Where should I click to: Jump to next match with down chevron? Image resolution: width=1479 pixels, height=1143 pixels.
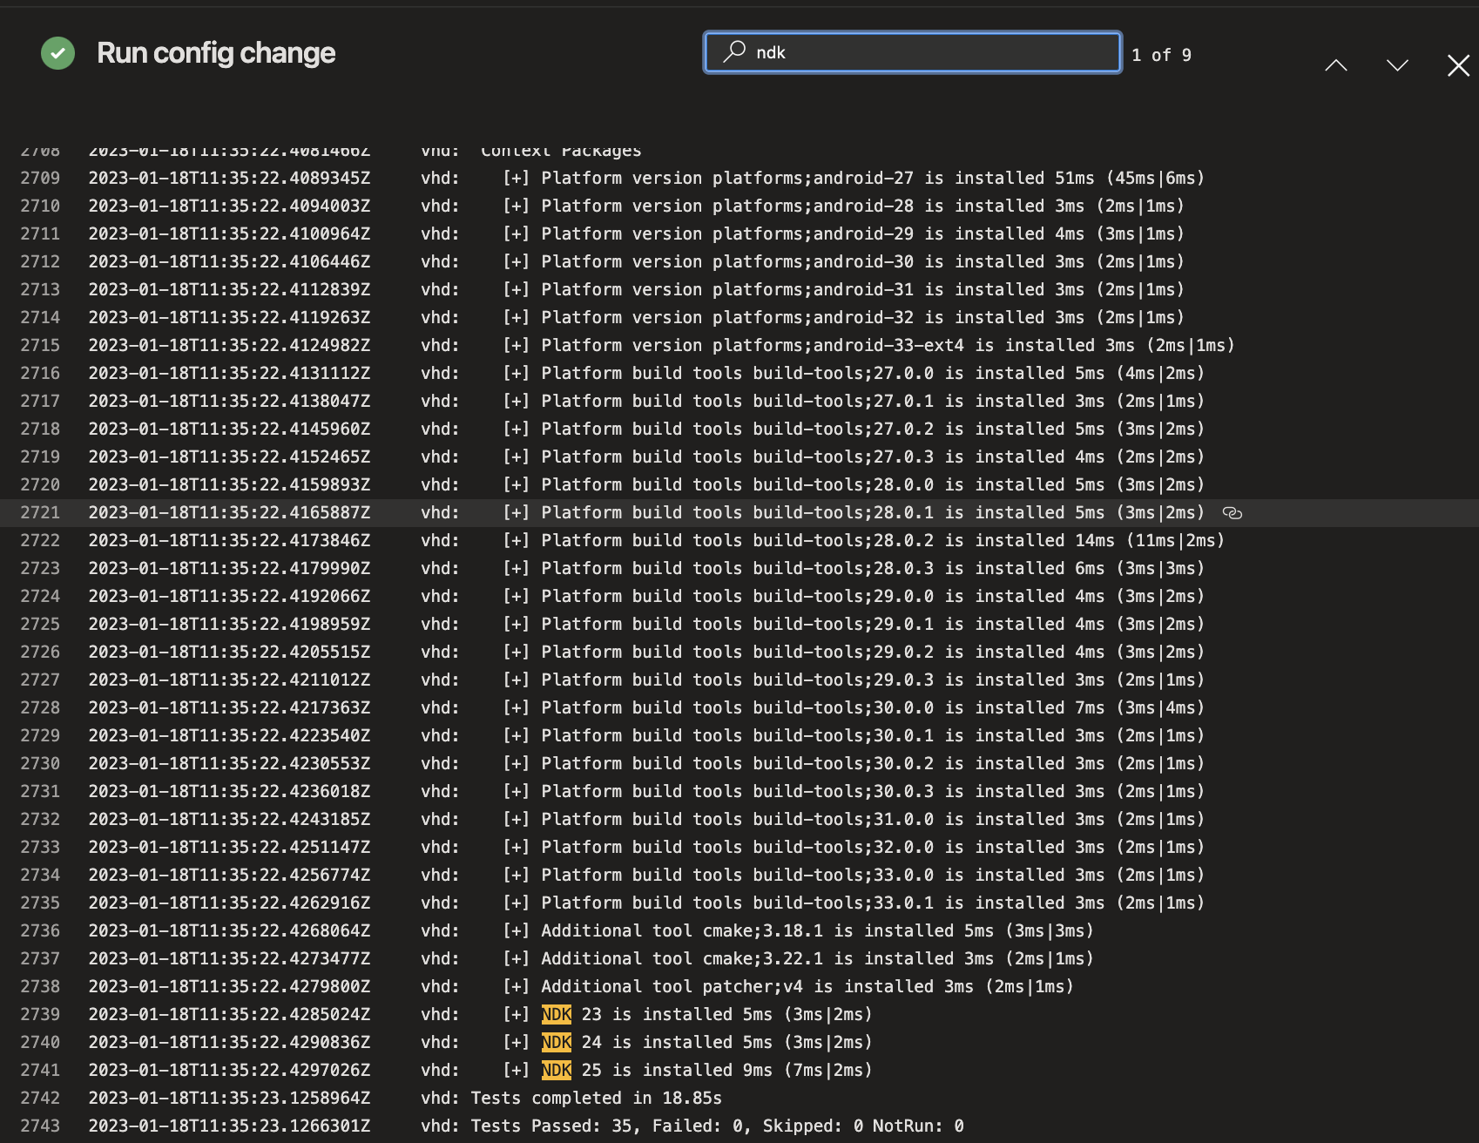tap(1396, 65)
